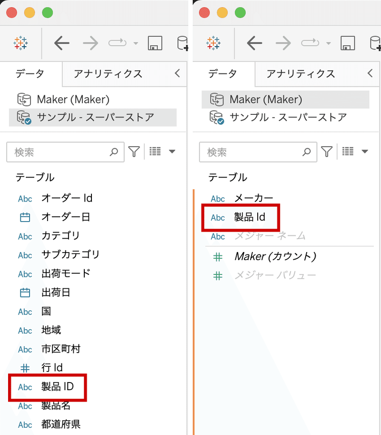Screen dimensions: 381x435
Task: Select the Maker (カウント) measure
Action: [x=275, y=257]
